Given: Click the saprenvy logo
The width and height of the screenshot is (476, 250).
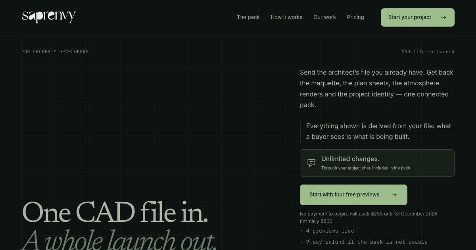Looking at the screenshot, I should [x=49, y=17].
